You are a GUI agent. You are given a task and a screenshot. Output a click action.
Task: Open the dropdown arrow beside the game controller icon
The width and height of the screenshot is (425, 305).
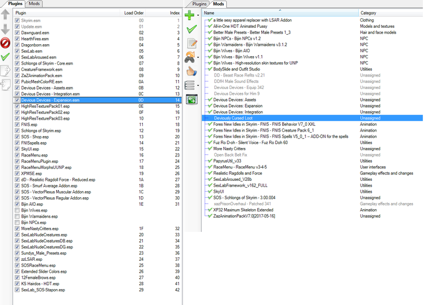[198, 57]
